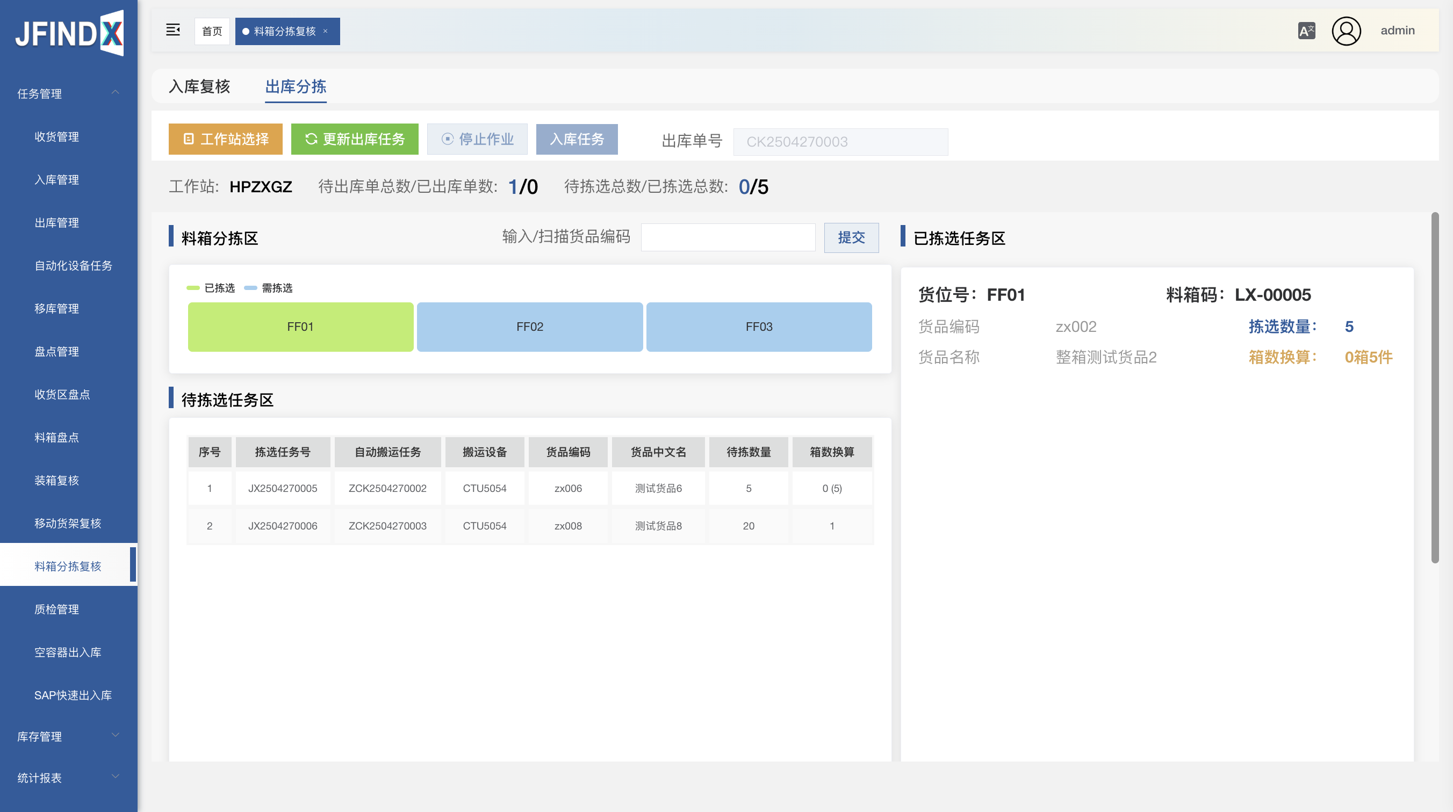Toggle the 已拣选 legend item
The width and height of the screenshot is (1453, 812).
pyautogui.click(x=212, y=288)
